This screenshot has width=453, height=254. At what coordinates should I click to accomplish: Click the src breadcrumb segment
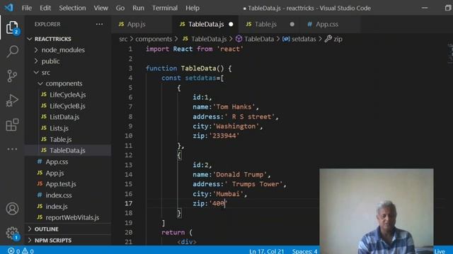point(123,39)
